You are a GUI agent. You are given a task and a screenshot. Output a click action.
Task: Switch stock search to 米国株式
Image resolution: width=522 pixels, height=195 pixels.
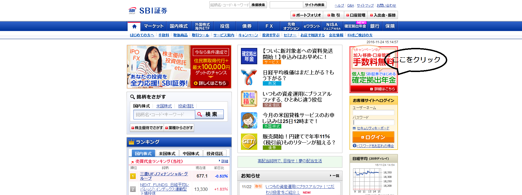[164, 106]
